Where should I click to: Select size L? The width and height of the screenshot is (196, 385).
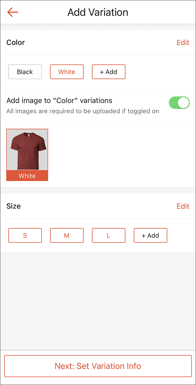click(108, 235)
